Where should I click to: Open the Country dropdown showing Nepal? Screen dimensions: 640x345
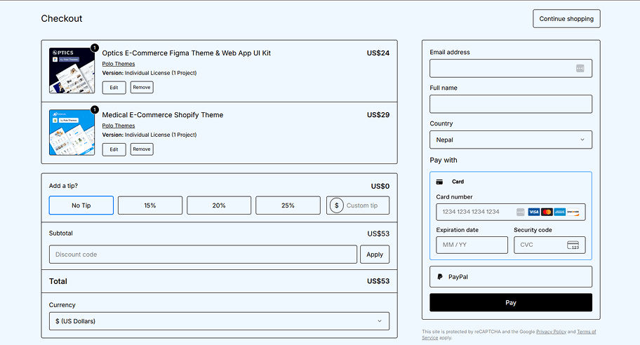coord(511,140)
